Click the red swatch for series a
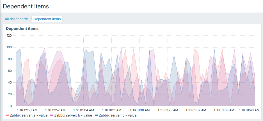The height and width of the screenshot is (121, 263). 7,115
